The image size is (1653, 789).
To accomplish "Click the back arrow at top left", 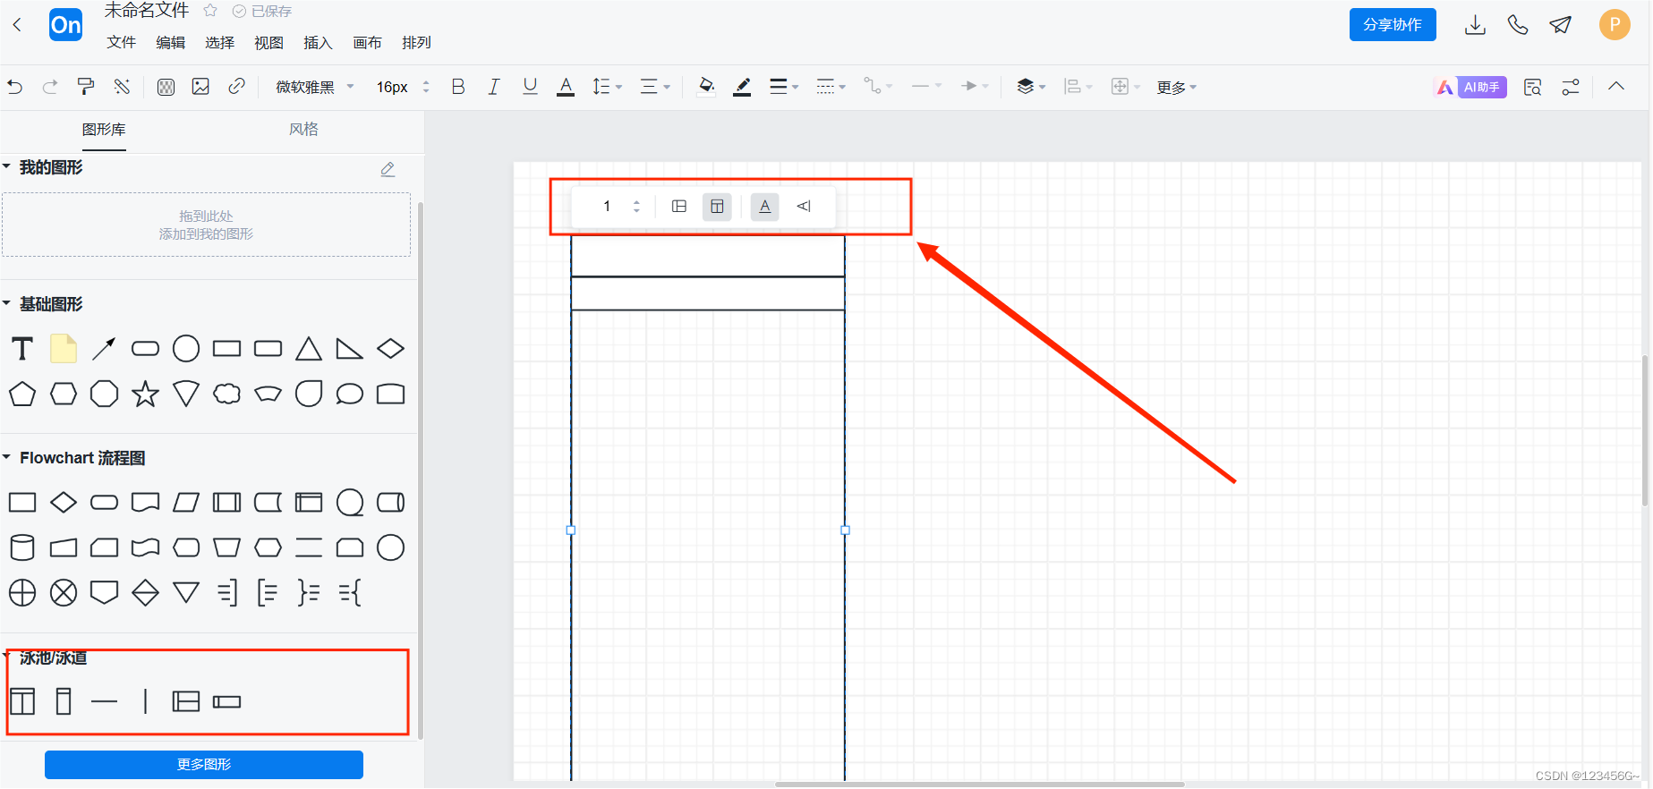I will (17, 25).
